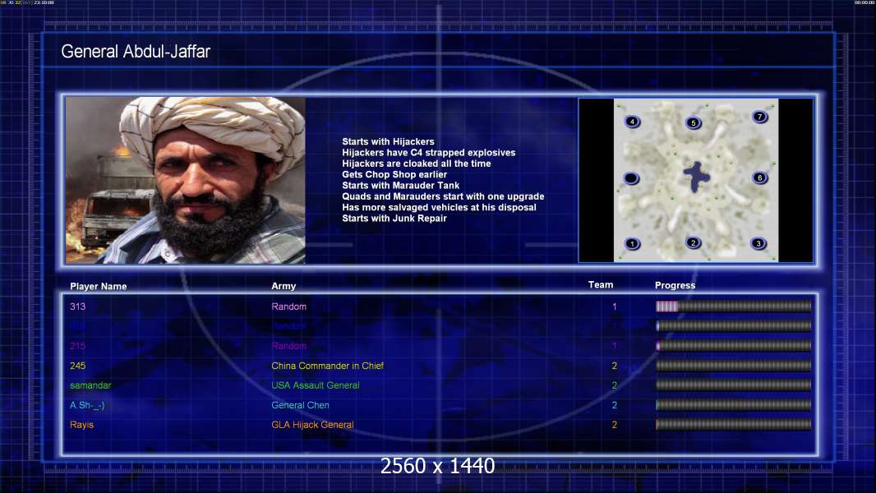The image size is (876, 493).
Task: Click start position marker 5 on the map
Action: [693, 122]
